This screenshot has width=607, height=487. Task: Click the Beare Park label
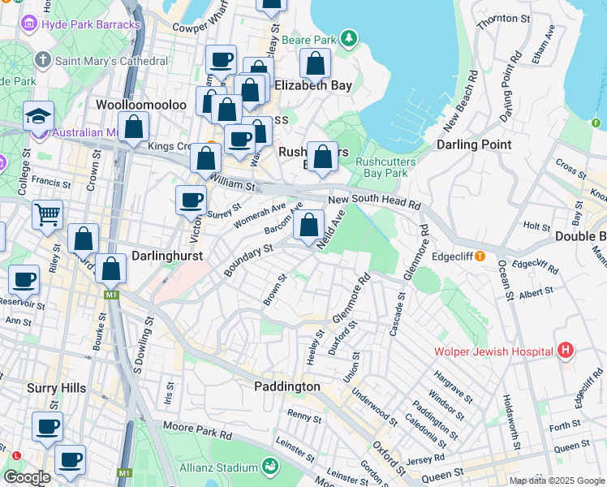(x=309, y=40)
